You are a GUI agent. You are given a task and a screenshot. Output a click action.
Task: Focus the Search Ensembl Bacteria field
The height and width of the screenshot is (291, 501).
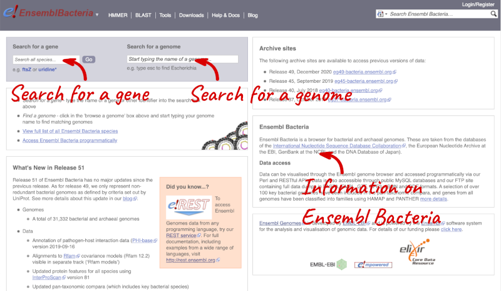pos(439,14)
